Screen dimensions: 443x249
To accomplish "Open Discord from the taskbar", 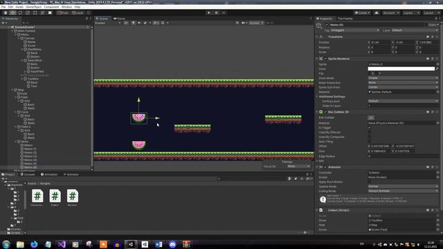I will [172, 244].
